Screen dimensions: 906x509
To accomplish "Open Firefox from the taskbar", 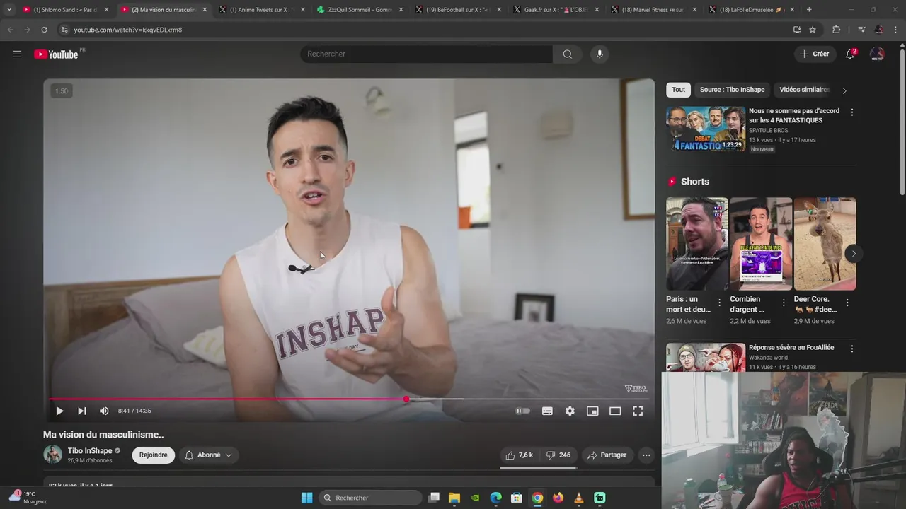I will (x=558, y=498).
